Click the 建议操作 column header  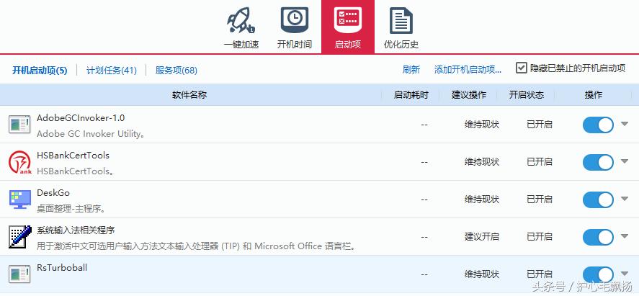(x=469, y=95)
